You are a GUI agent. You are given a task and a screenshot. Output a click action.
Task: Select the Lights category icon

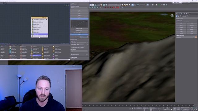click(x=180, y=16)
